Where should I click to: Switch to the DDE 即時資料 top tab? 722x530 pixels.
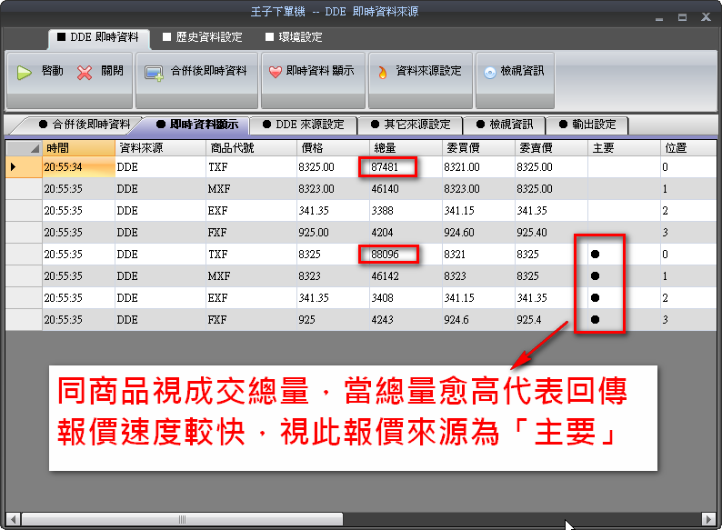(98, 37)
